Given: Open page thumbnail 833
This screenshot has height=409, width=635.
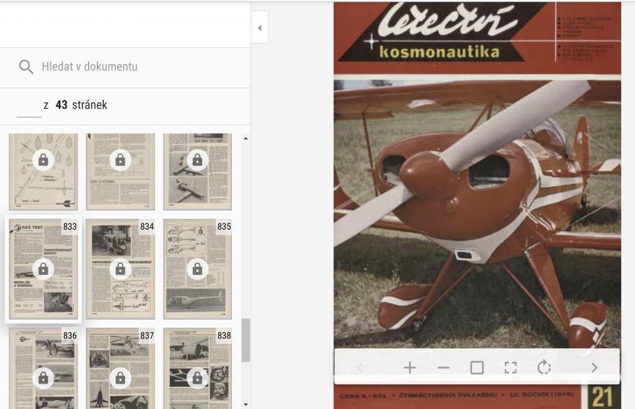Looking at the screenshot, I should pyautogui.click(x=43, y=269).
